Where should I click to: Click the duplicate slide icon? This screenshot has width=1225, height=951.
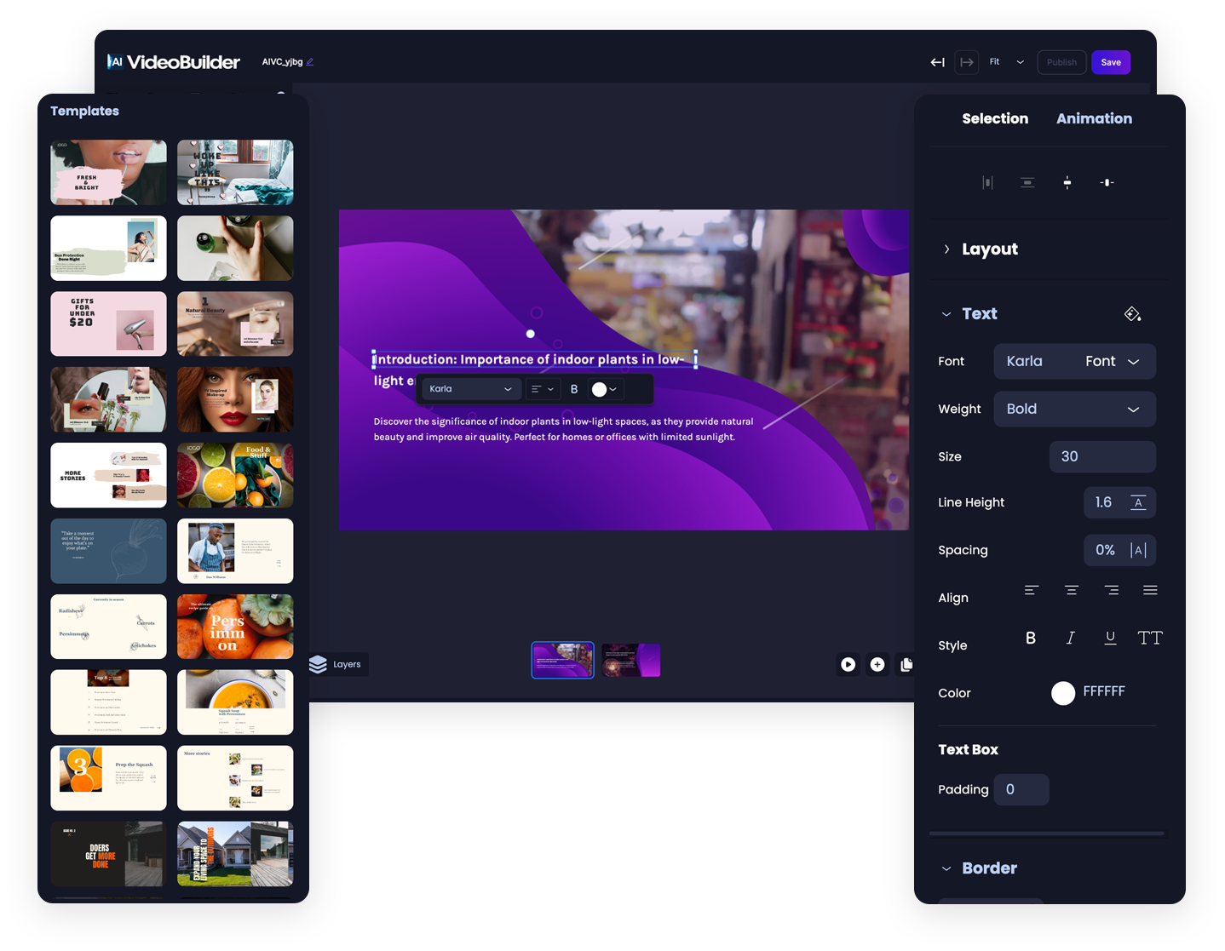pyautogui.click(x=906, y=664)
